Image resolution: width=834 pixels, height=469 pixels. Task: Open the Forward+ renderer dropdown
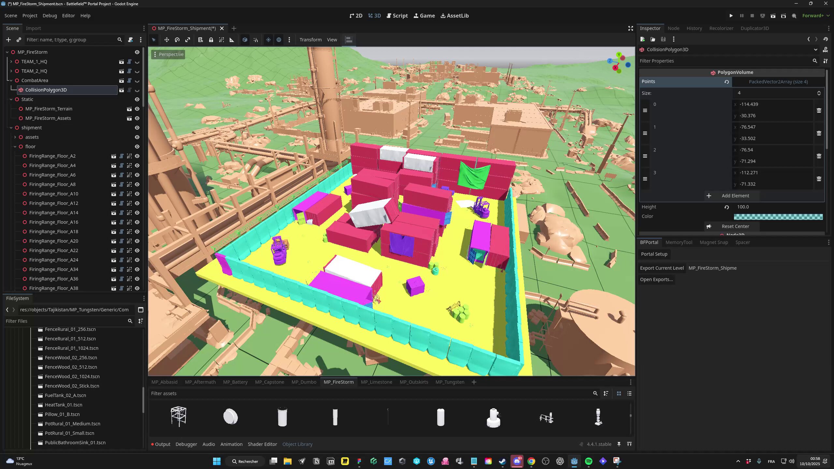coord(816,16)
